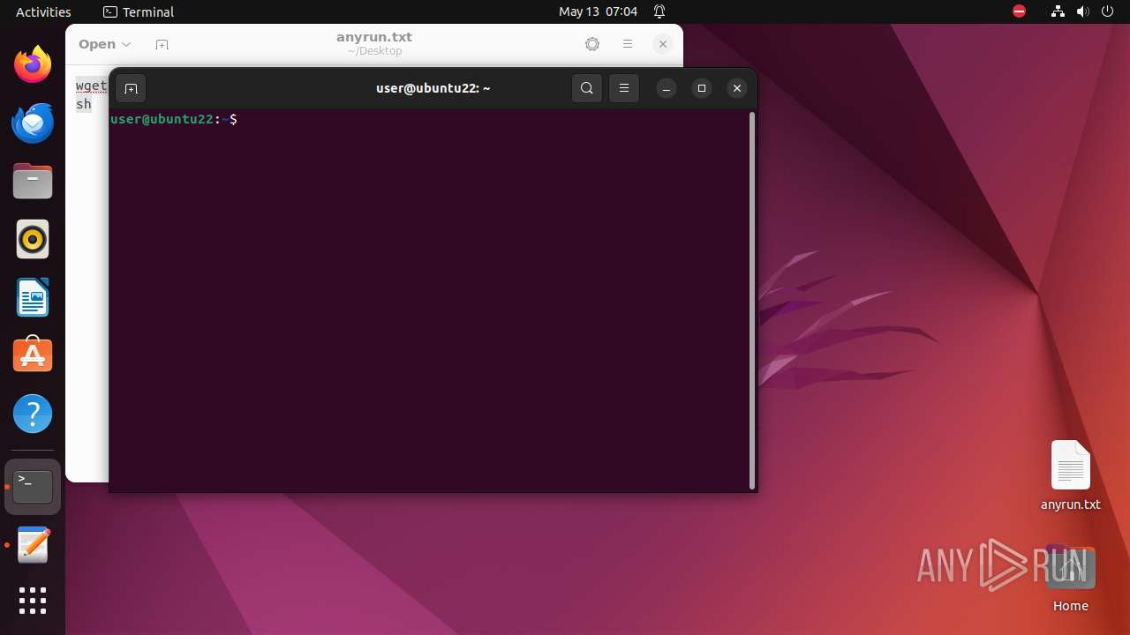Open dropdown in the text editor
Screen dimensions: 1130x635
[x=105, y=44]
